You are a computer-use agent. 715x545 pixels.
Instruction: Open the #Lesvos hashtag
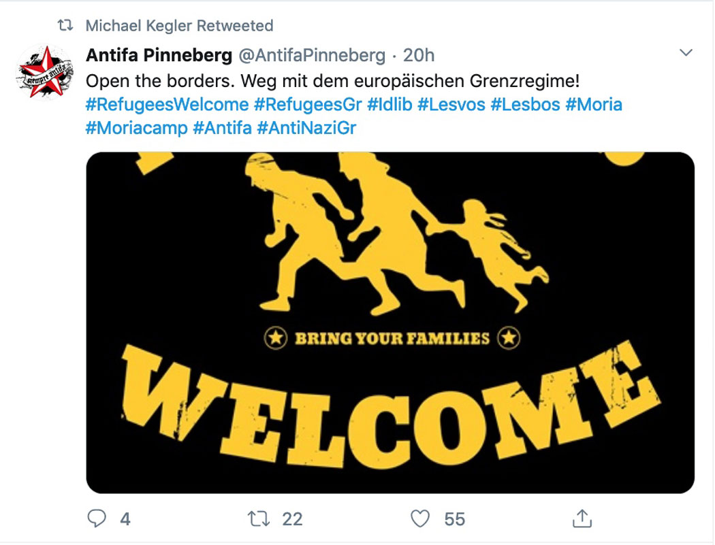(x=451, y=104)
